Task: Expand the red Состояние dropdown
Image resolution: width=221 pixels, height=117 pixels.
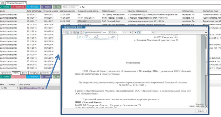Action: coord(18,7)
